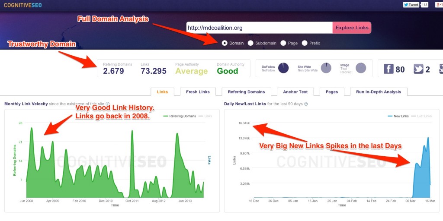Click help icon next to Monthly Link Velocity
The image size is (443, 221).
click(107, 104)
